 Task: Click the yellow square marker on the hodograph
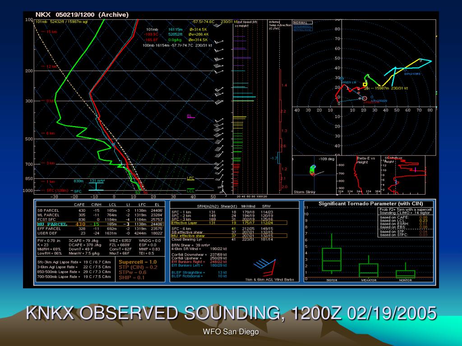point(365,84)
